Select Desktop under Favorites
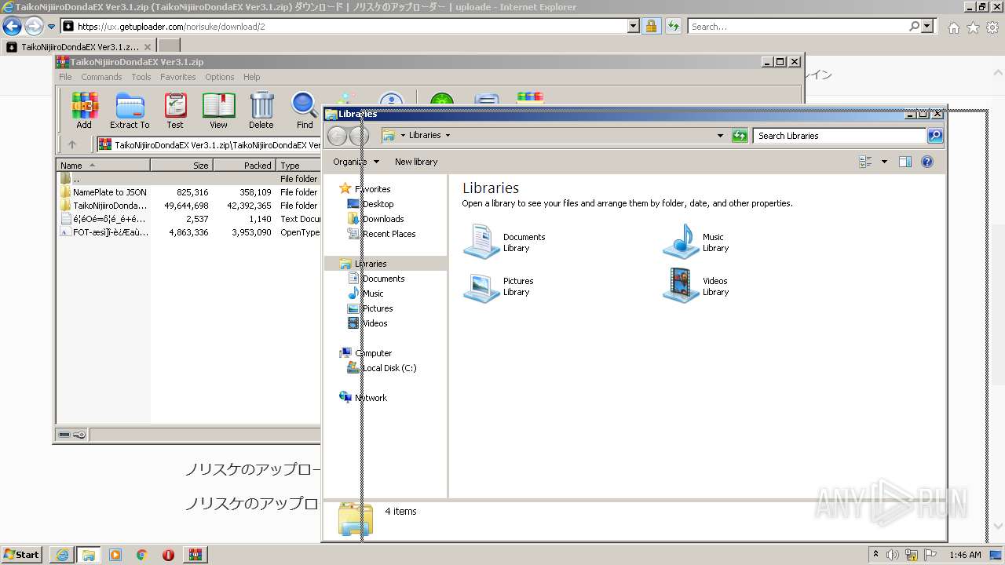Screen dimensions: 1005x565 coord(378,204)
